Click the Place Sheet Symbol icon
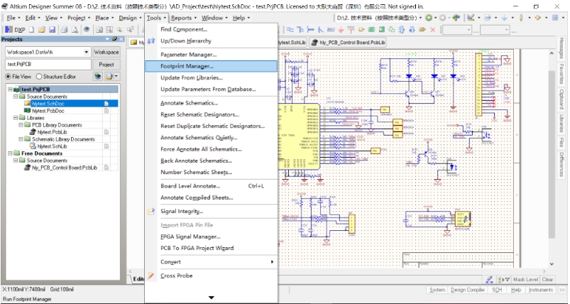The height and width of the screenshot is (304, 570). click(371, 30)
